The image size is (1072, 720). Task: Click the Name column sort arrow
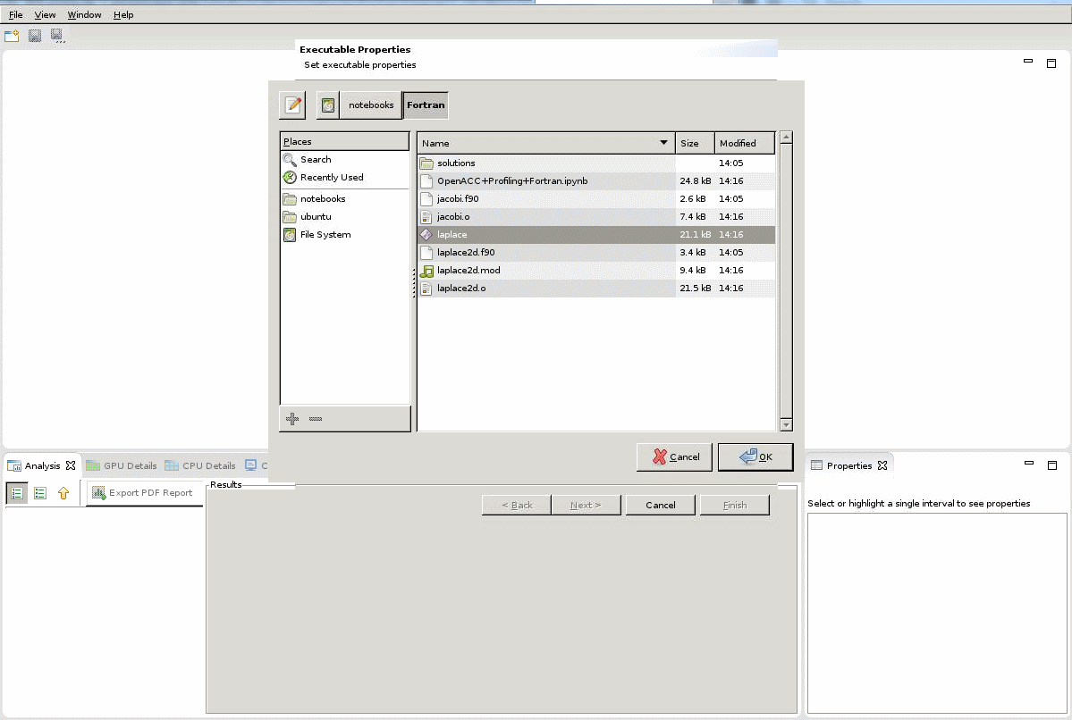tap(663, 143)
